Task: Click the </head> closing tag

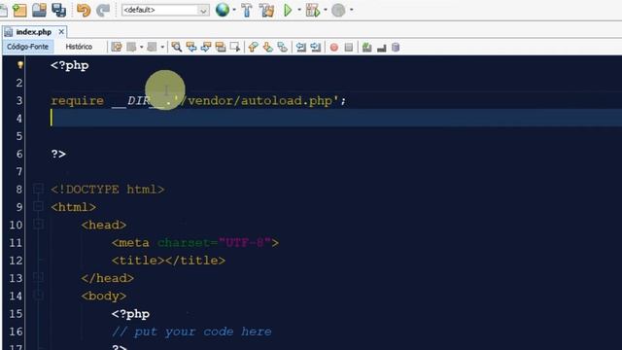Action: [108, 278]
